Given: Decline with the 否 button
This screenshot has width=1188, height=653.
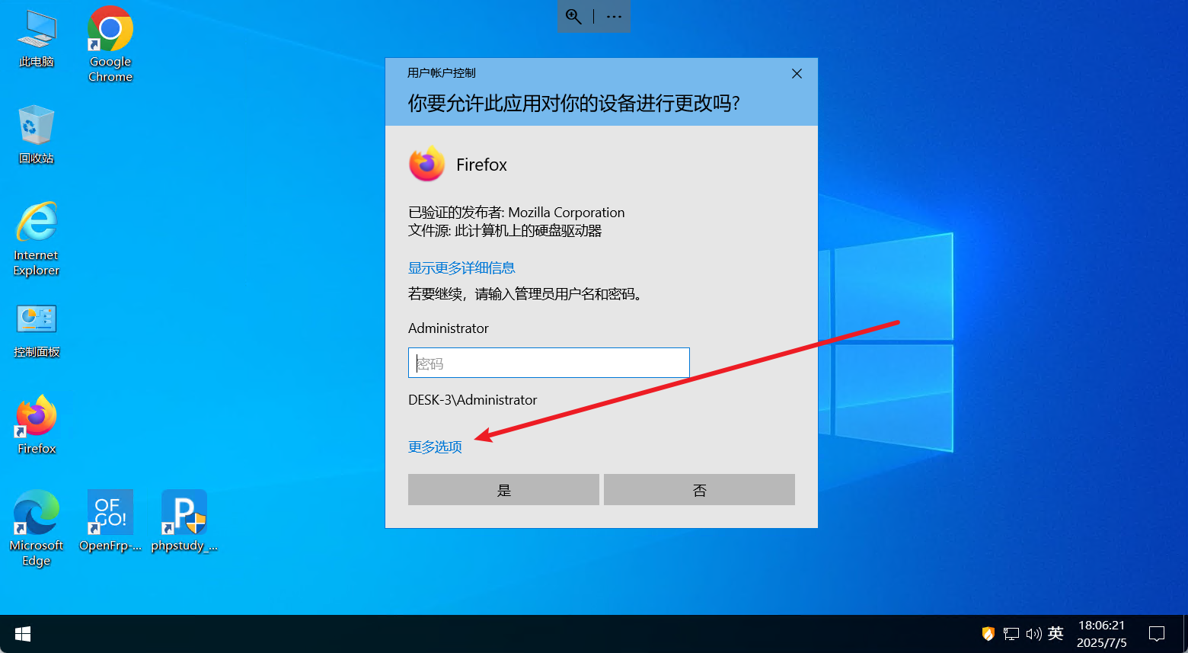Looking at the screenshot, I should [699, 490].
